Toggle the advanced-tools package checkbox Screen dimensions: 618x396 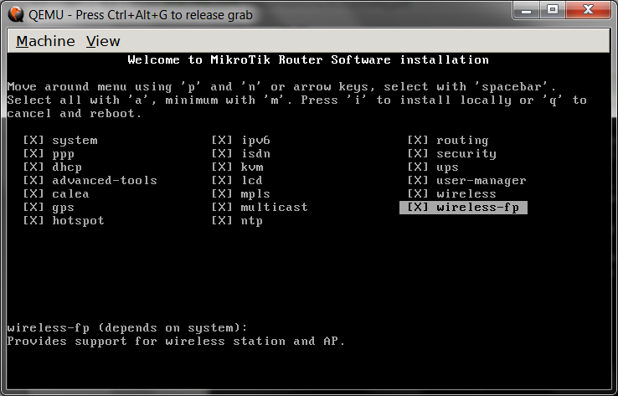pos(33,181)
